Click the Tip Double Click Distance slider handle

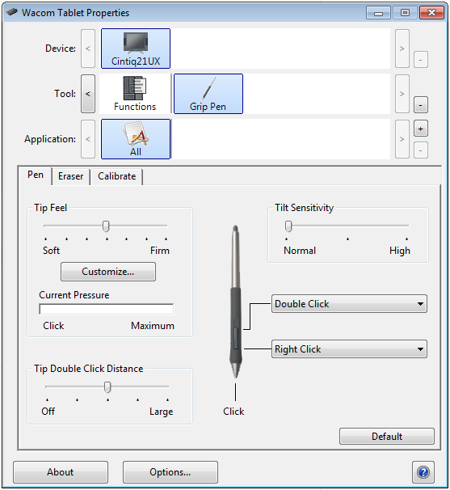click(x=107, y=387)
